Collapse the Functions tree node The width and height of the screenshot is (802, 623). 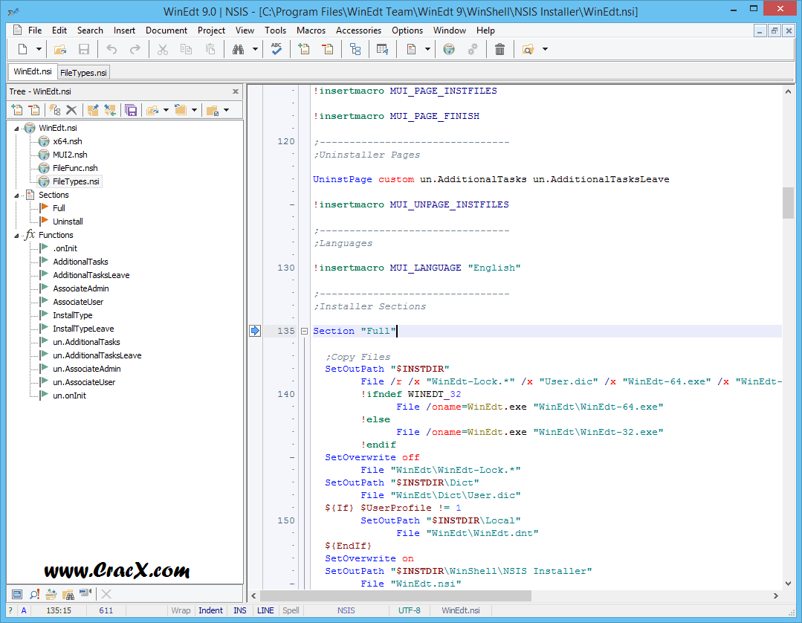click(16, 235)
